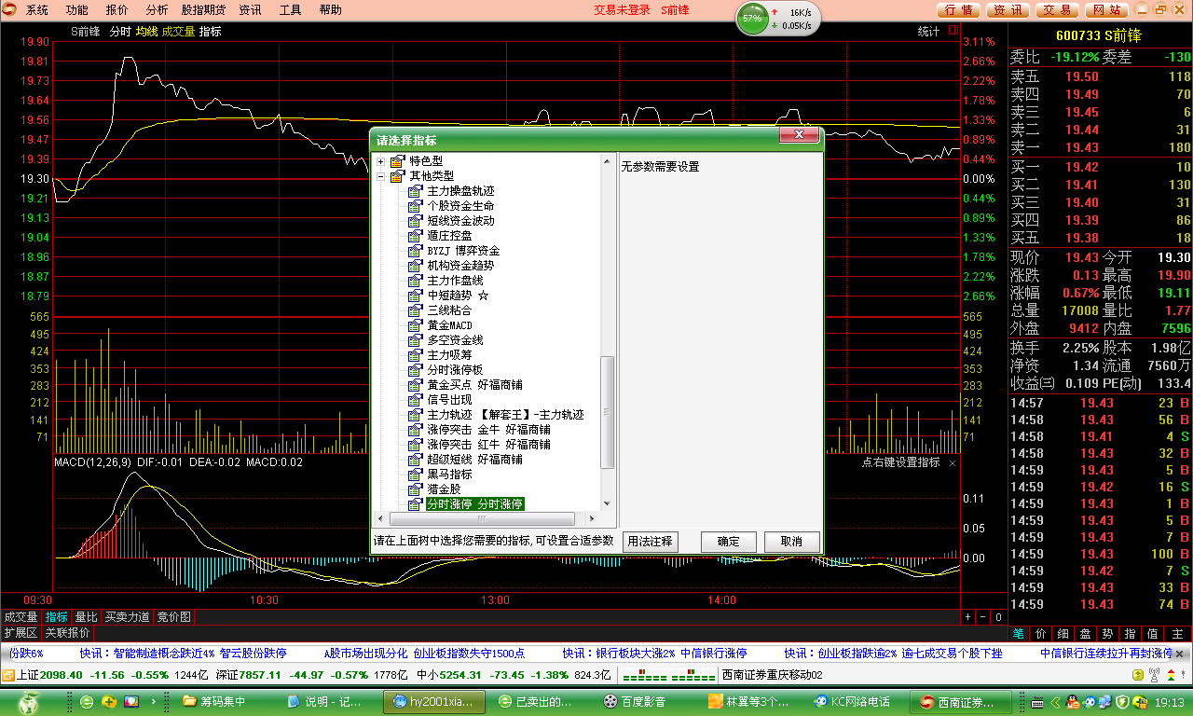Open the 工具 menu
1193x716 pixels.
(290, 10)
